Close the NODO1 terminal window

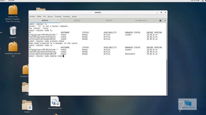click(165, 12)
